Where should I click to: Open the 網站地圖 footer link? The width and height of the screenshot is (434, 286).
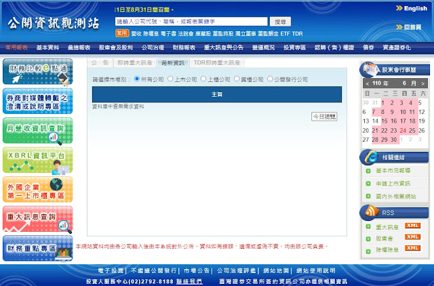276,270
